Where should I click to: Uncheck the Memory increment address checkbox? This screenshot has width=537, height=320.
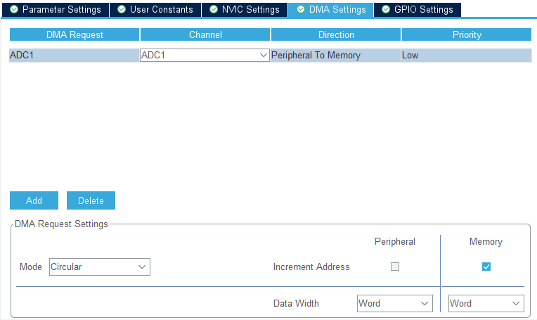click(x=486, y=267)
